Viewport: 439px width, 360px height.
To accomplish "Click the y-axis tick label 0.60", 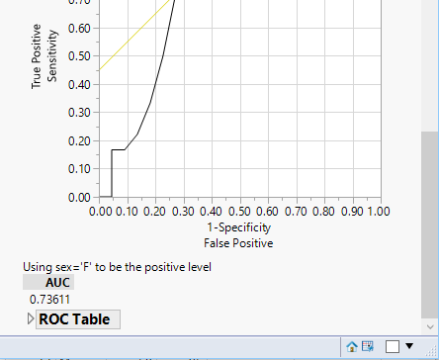I will pos(79,29).
